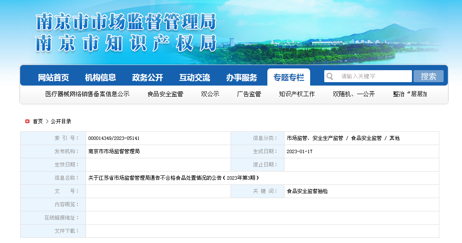
Task: Click the 双随机、一公开 submenu item
Action: [x=354, y=94]
